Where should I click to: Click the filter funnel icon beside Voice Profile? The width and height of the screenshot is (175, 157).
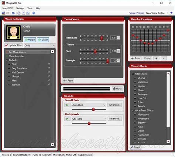(171, 13)
